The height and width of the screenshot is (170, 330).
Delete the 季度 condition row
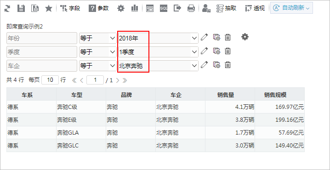pyautogui.click(x=228, y=51)
